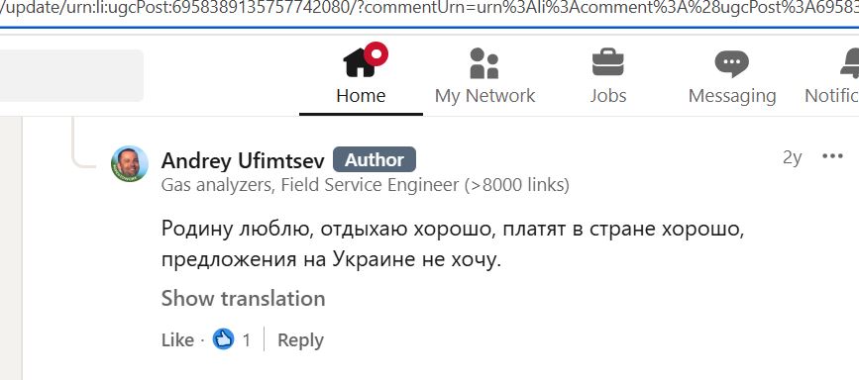The width and height of the screenshot is (859, 380).
Task: Click the Jobs briefcase icon
Action: pos(607,62)
